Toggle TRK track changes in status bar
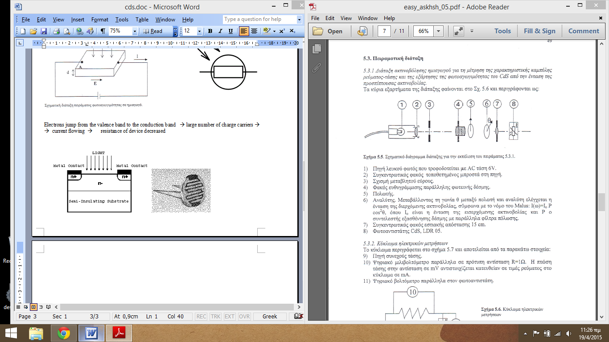This screenshot has width=609, height=342. [x=216, y=317]
